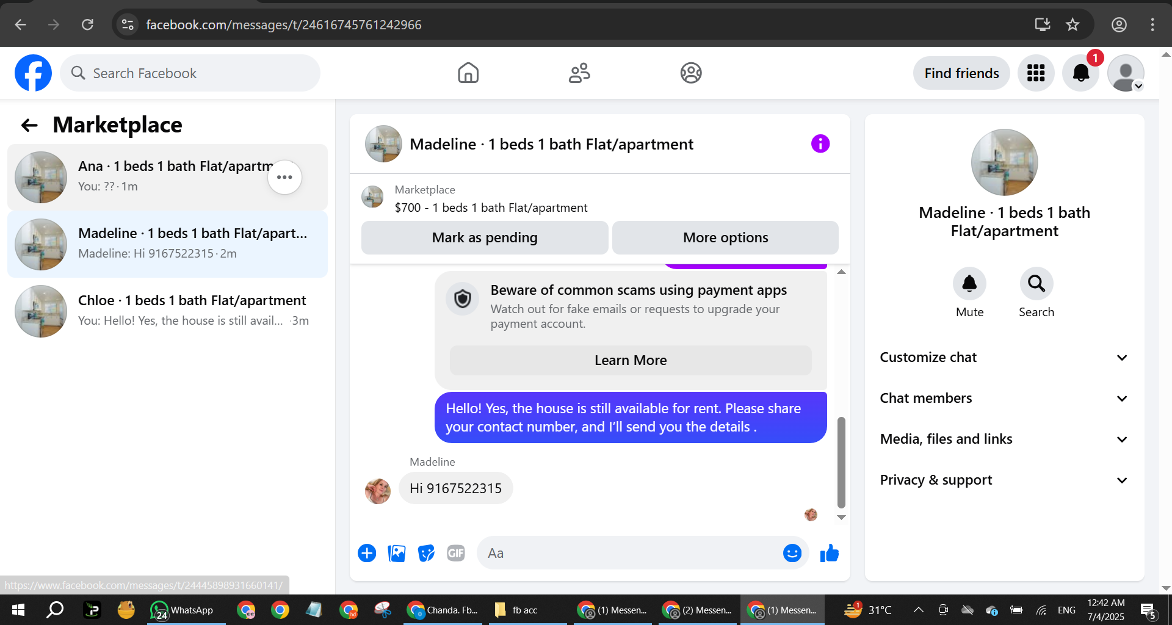This screenshot has width=1172, height=625.
Task: Open Windows notification center
Action: 1148,610
